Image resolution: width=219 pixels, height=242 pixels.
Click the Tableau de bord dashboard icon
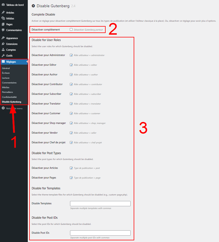3,5
